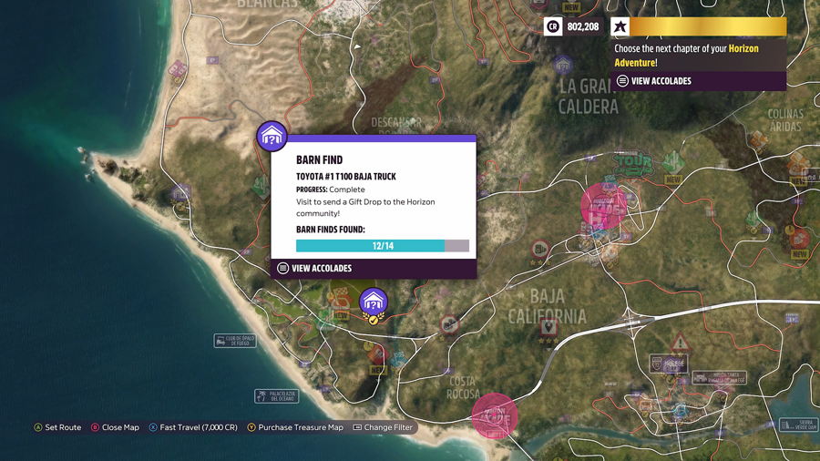Click the Baja California region label
The width and height of the screenshot is (820, 461).
click(547, 306)
